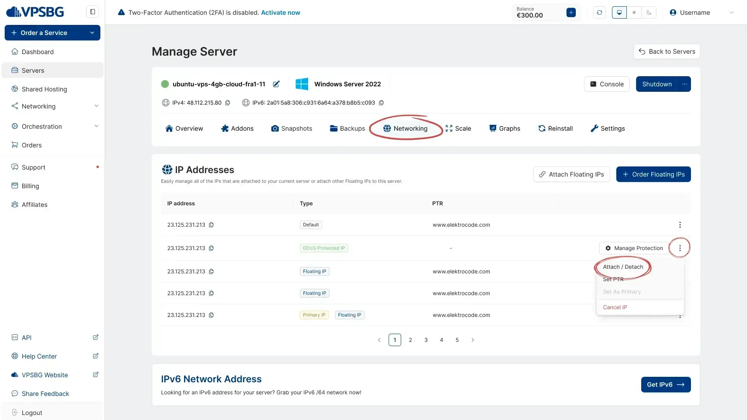Click the refresh icon in top bar
The height and width of the screenshot is (420, 747).
coord(600,12)
